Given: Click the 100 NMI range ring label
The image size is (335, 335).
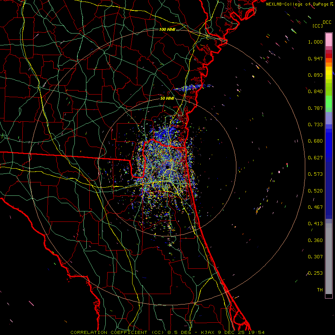Looking at the screenshot, I should click(167, 29).
